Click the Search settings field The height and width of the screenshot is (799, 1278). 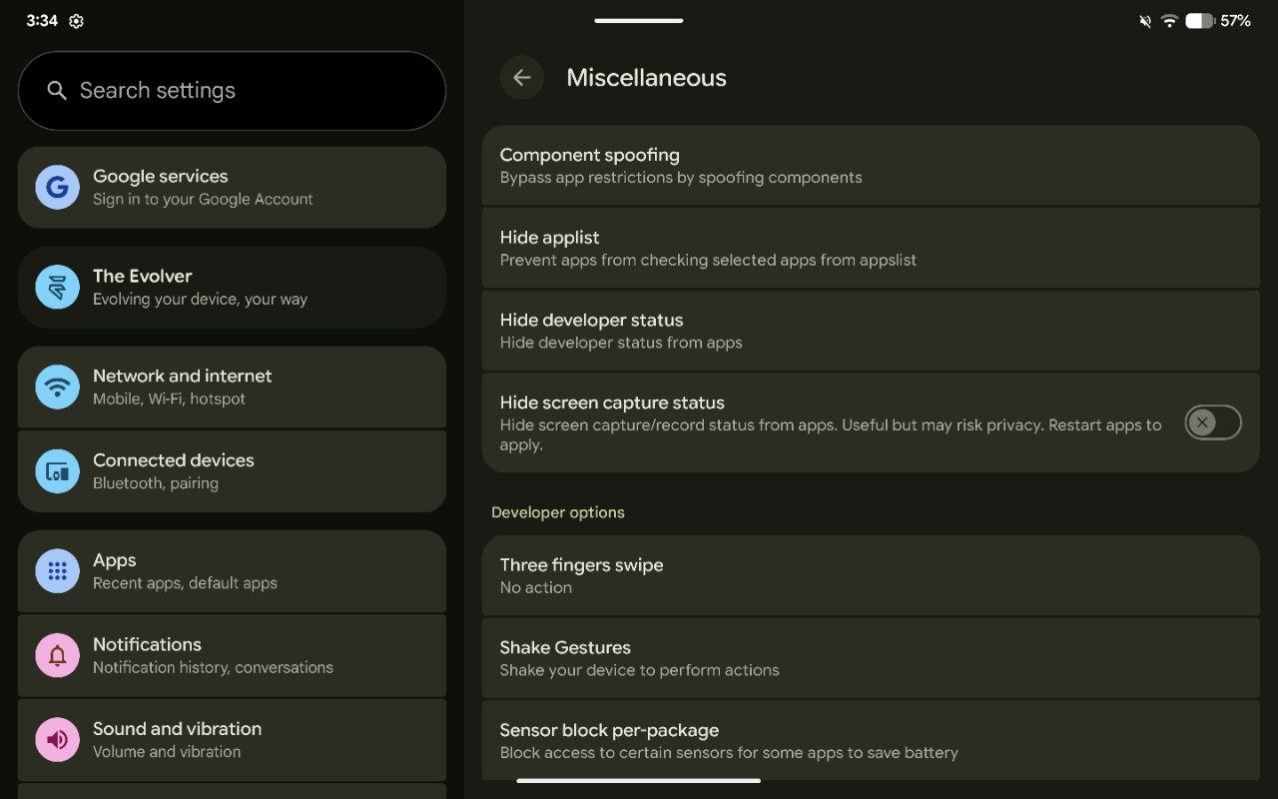250,91
